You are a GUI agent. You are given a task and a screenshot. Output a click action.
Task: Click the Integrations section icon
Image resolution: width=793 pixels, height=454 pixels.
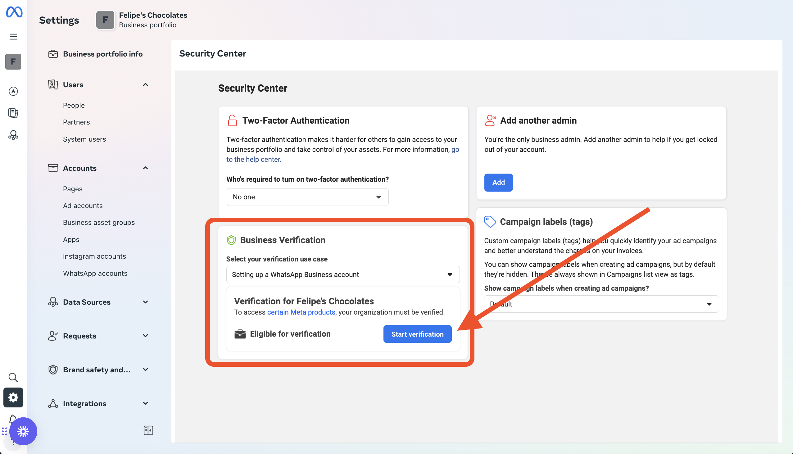[53, 403]
